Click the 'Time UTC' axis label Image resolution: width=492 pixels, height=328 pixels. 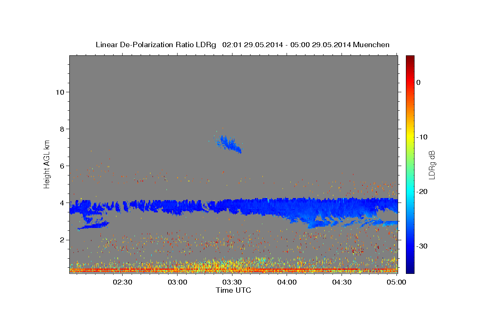tap(233, 290)
